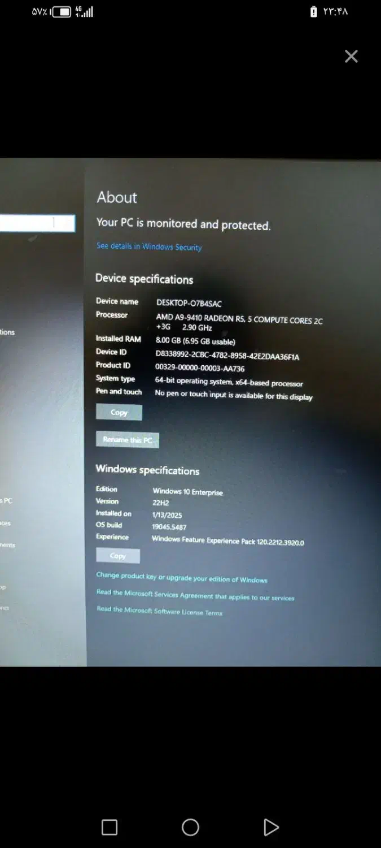Open See details in Windows Security link
Screen dimensions: 381x848
(x=149, y=246)
